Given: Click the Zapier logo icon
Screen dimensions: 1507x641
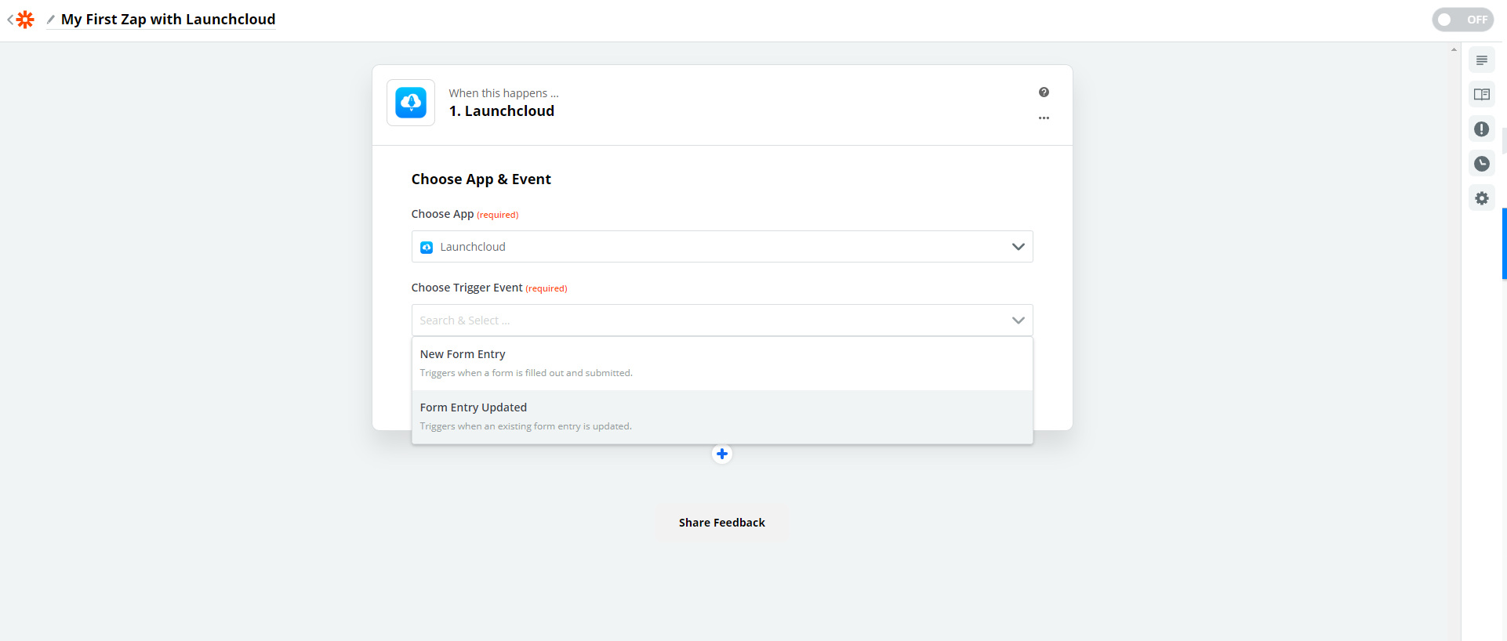Looking at the screenshot, I should point(26,20).
